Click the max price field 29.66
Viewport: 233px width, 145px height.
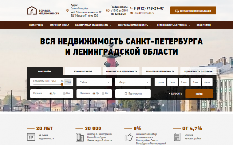68,82
